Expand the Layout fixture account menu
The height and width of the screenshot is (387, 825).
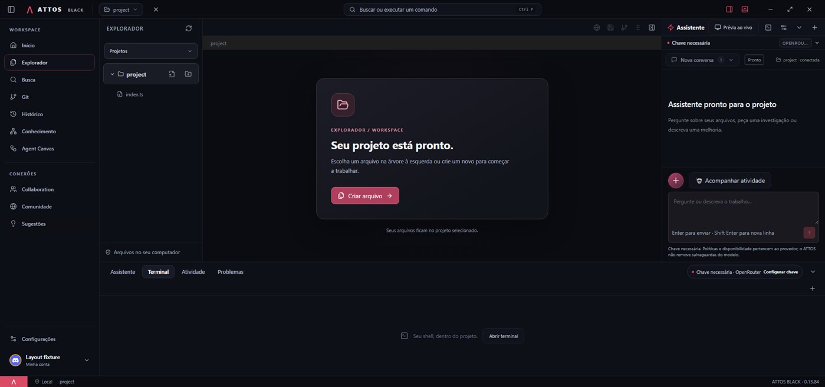(87, 360)
